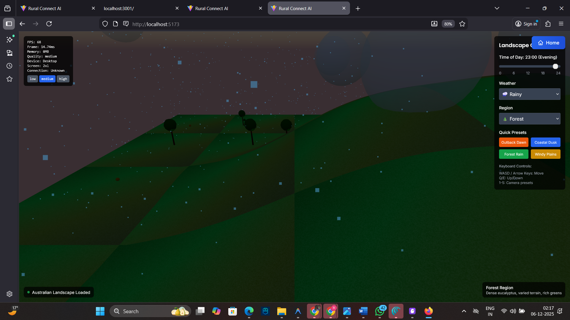Apply the Outback Dawn preset

point(513,142)
